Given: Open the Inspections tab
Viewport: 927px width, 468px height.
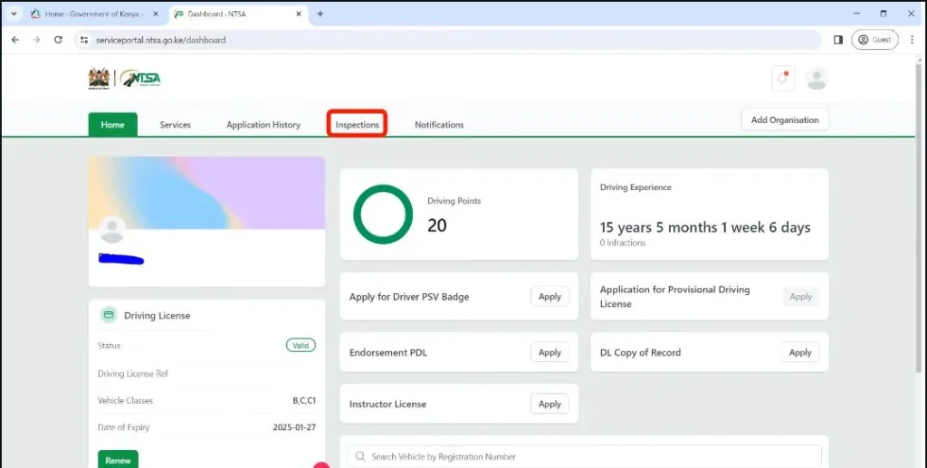Looking at the screenshot, I should (x=357, y=125).
